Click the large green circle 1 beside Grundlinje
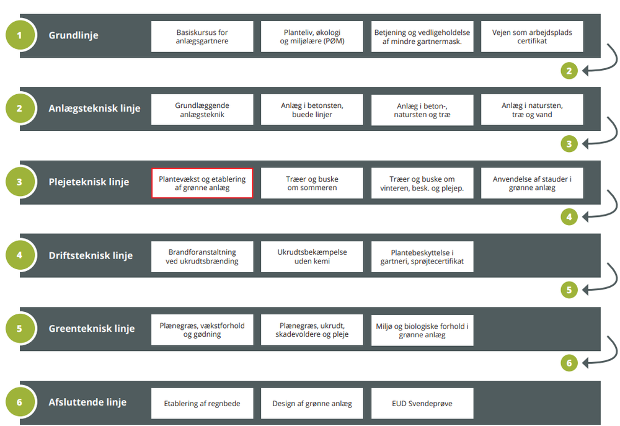This screenshot has width=620, height=426. 20,35
